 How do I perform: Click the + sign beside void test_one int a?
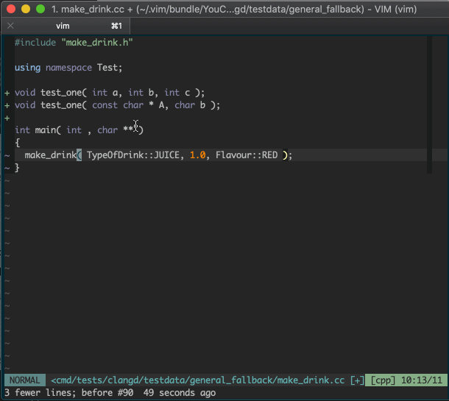click(7, 93)
